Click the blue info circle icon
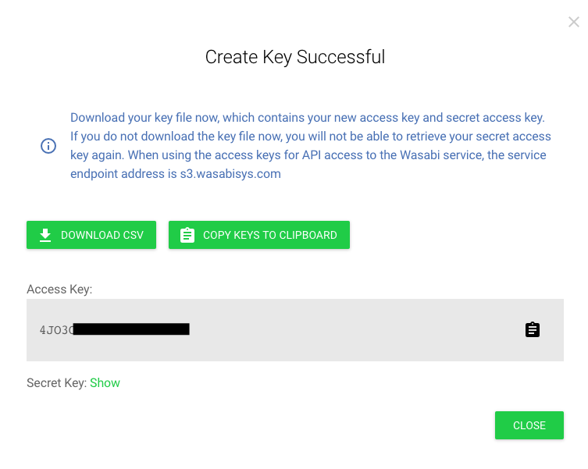 pyautogui.click(x=48, y=146)
